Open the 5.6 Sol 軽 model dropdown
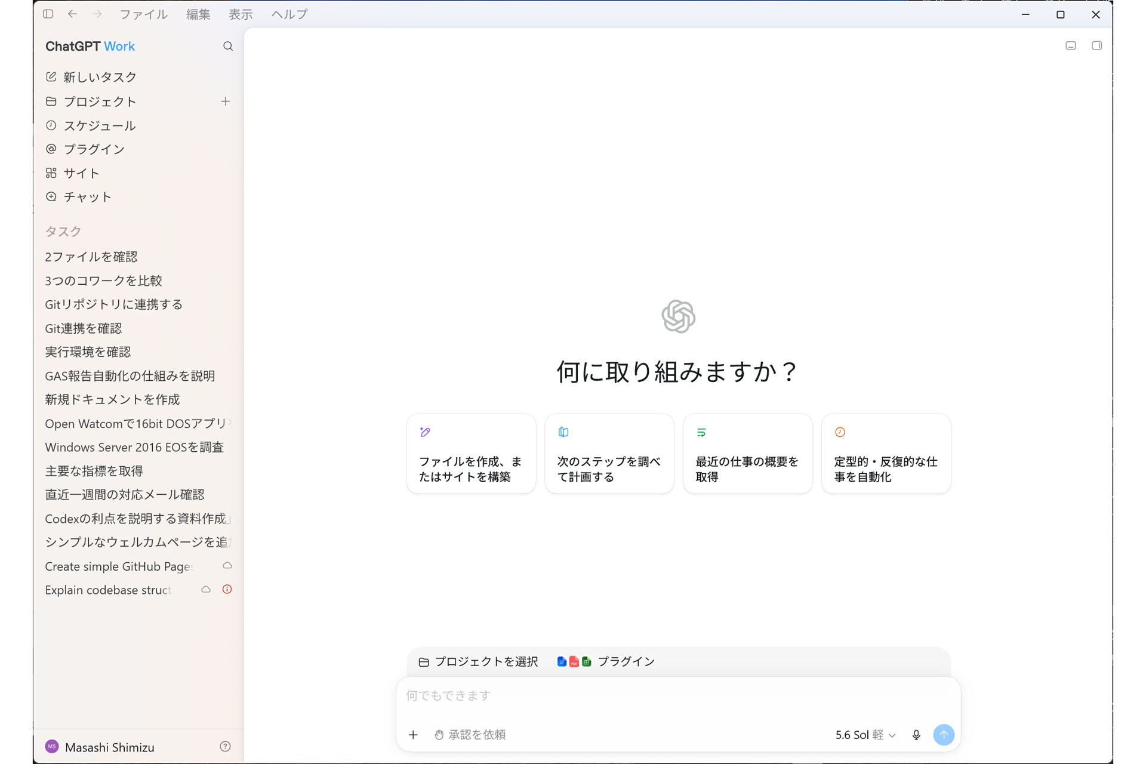1146x764 pixels. pos(865,735)
